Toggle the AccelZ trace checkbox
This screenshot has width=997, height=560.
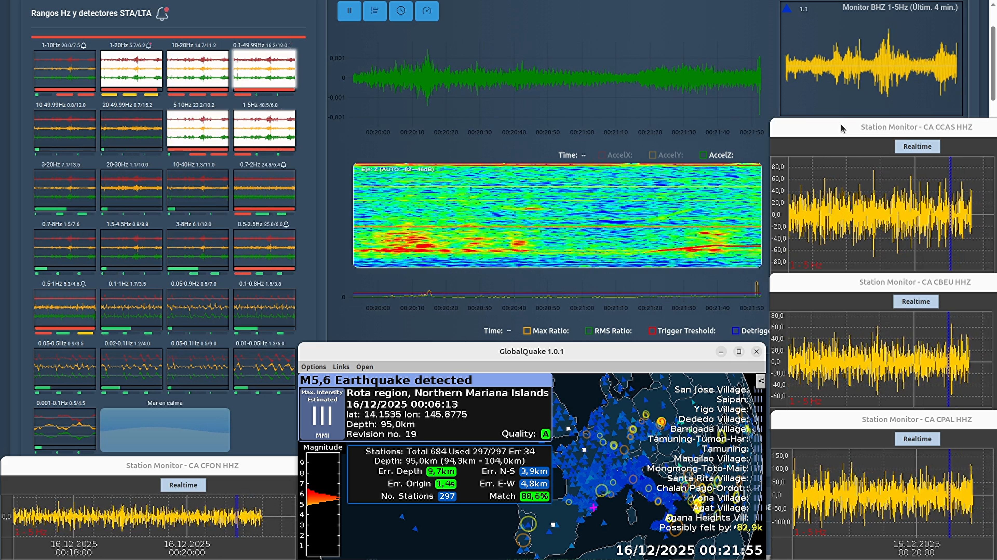click(x=703, y=155)
